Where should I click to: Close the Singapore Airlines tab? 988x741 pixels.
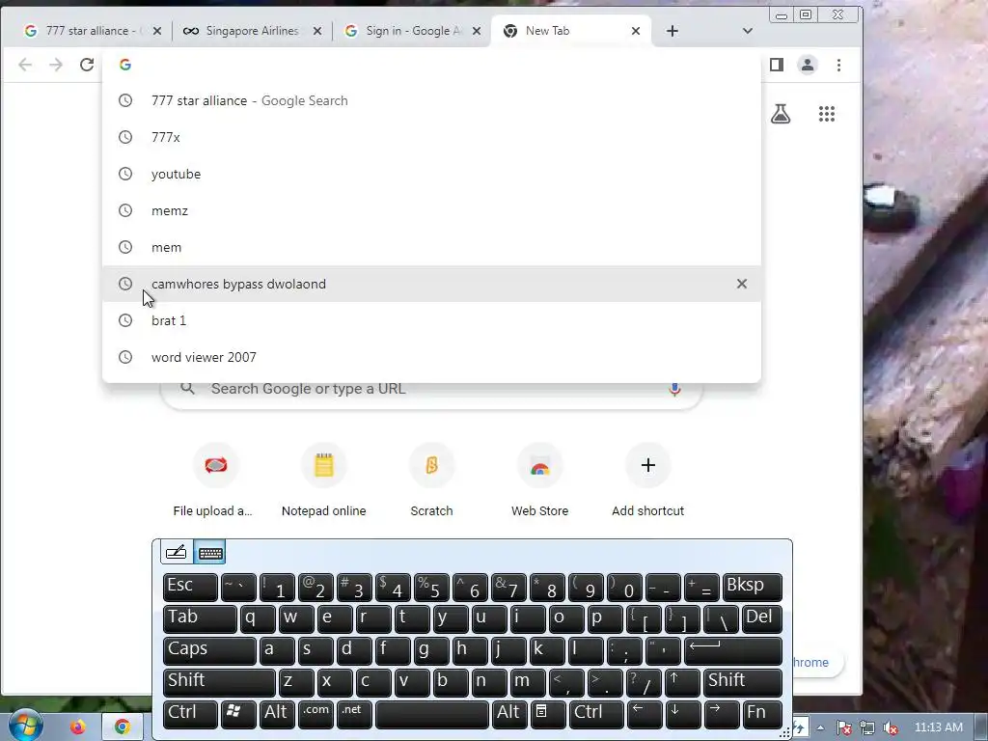(x=317, y=31)
